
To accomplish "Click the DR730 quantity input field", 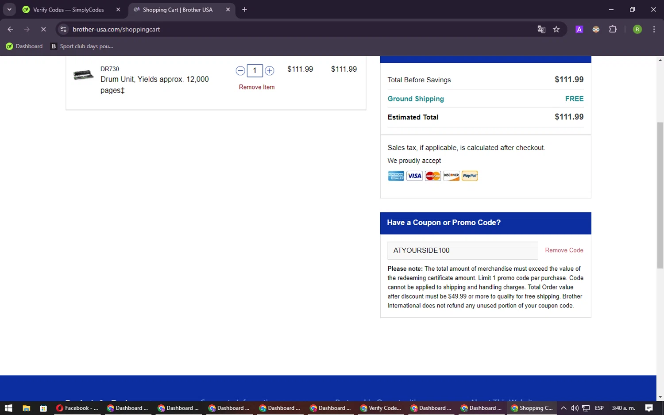I will [255, 71].
